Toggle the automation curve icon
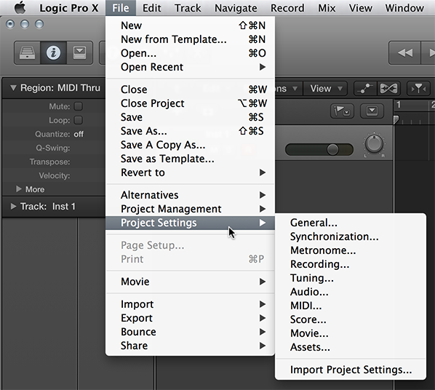 point(365,89)
